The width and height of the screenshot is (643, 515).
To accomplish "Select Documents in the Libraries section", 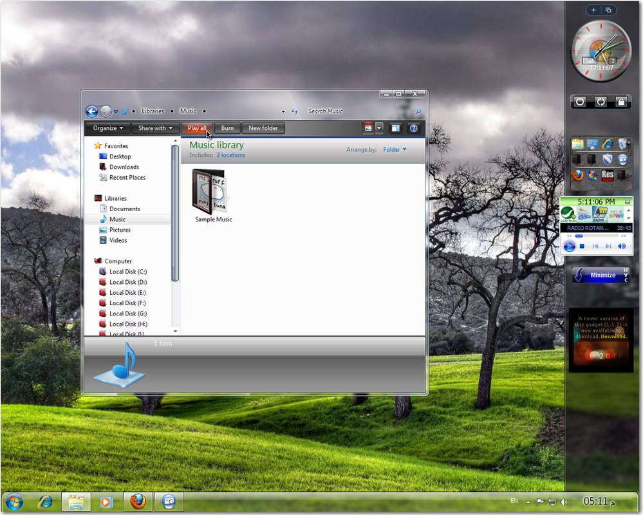I will pyautogui.click(x=126, y=209).
